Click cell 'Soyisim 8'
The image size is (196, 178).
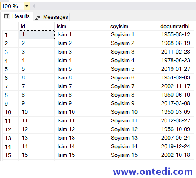pos(133,95)
